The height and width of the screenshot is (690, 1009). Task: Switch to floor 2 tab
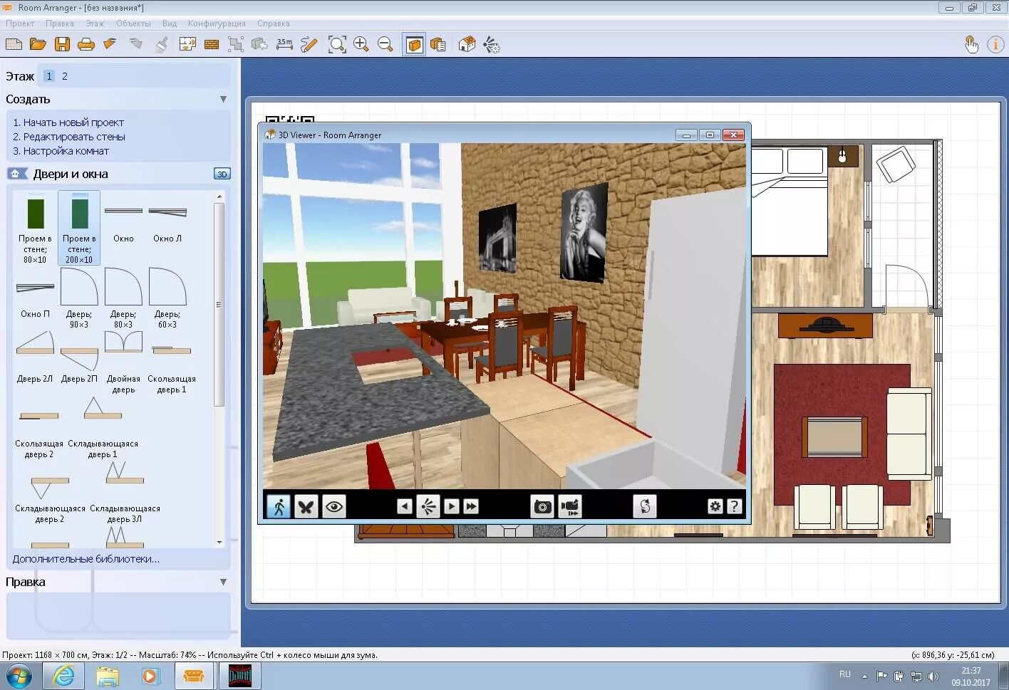pyautogui.click(x=65, y=76)
